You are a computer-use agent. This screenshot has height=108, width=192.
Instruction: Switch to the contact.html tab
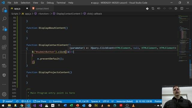[42, 8]
